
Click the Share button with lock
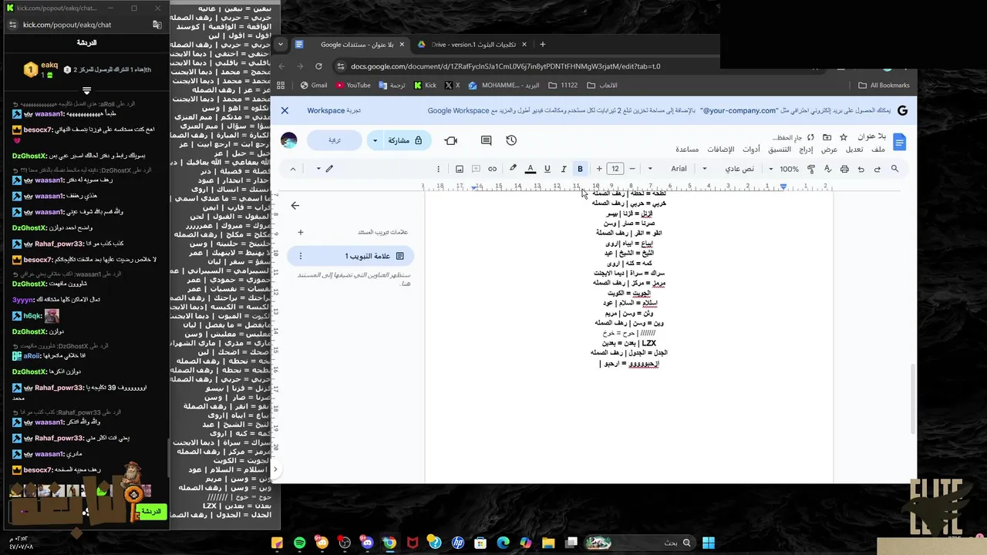[x=406, y=140]
